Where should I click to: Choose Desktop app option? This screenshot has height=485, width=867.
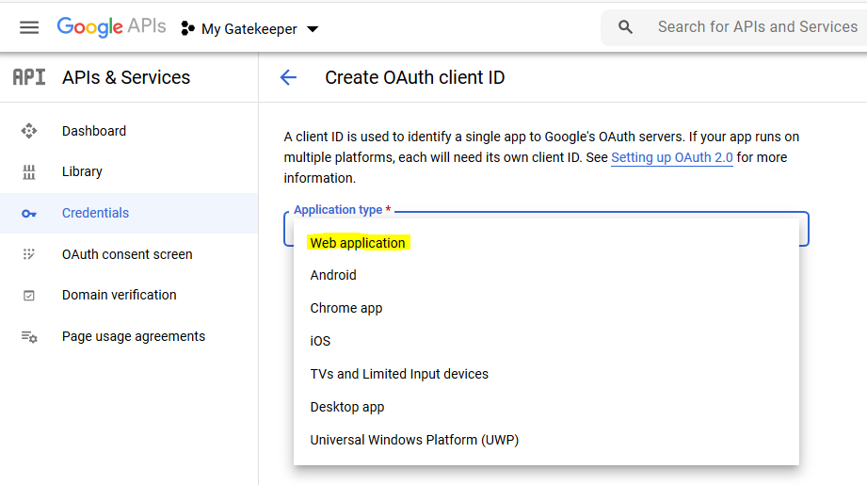tap(347, 407)
